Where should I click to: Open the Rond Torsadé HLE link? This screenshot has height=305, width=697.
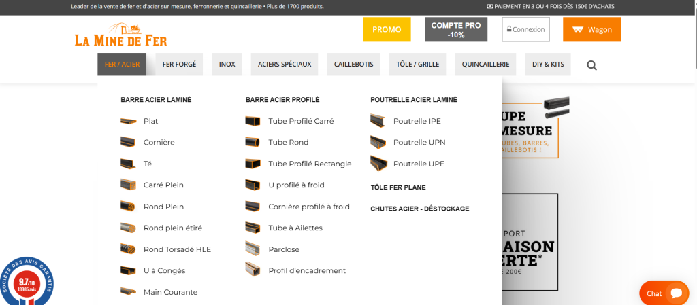click(x=178, y=249)
